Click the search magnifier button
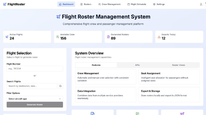The image size is (206, 115). point(60,86)
